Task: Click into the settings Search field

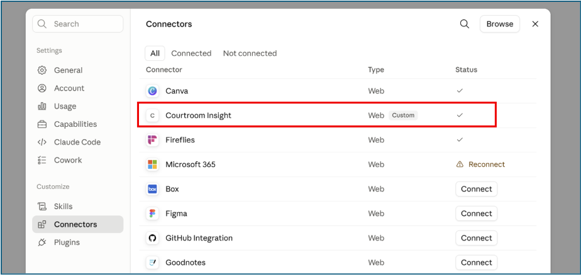Action: click(x=78, y=24)
